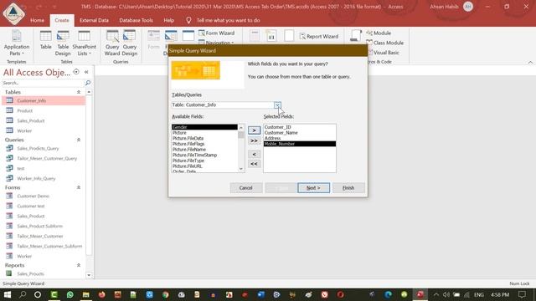Open the Worker table
Image resolution: width=536 pixels, height=301 pixels.
click(44, 130)
